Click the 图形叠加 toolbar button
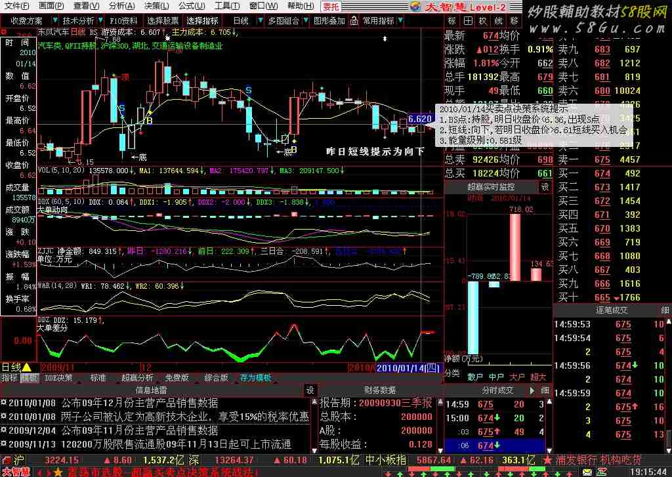The height and width of the screenshot is (477, 672). pyautogui.click(x=329, y=20)
